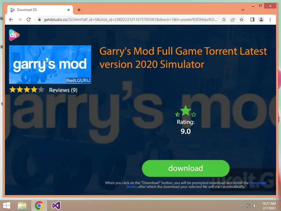The width and height of the screenshot is (281, 211).
Task: Bookmark this page with the star icon
Action: 241,20
